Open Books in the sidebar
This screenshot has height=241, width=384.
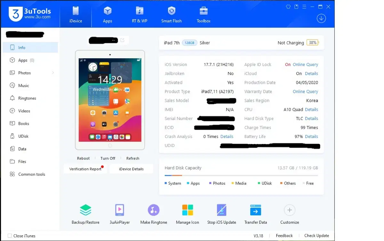(x=30, y=124)
